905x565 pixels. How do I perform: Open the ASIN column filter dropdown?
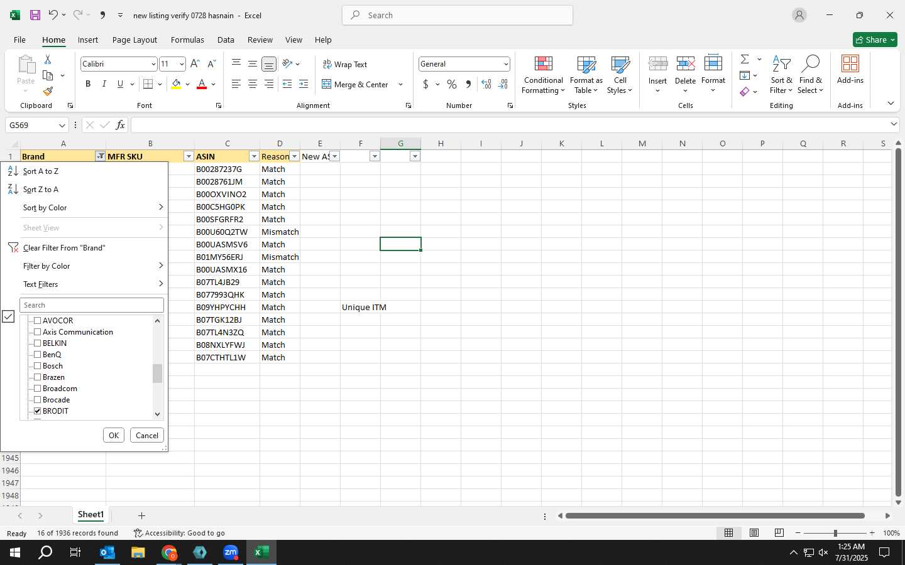pos(254,156)
